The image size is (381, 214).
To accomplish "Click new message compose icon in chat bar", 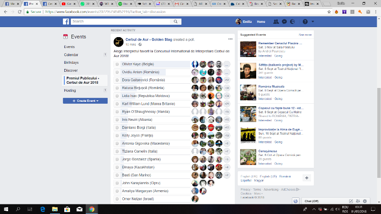I will click(x=351, y=201).
